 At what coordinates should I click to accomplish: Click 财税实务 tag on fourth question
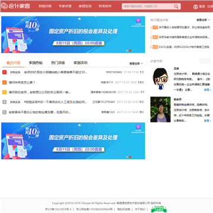[x=15, y=102]
